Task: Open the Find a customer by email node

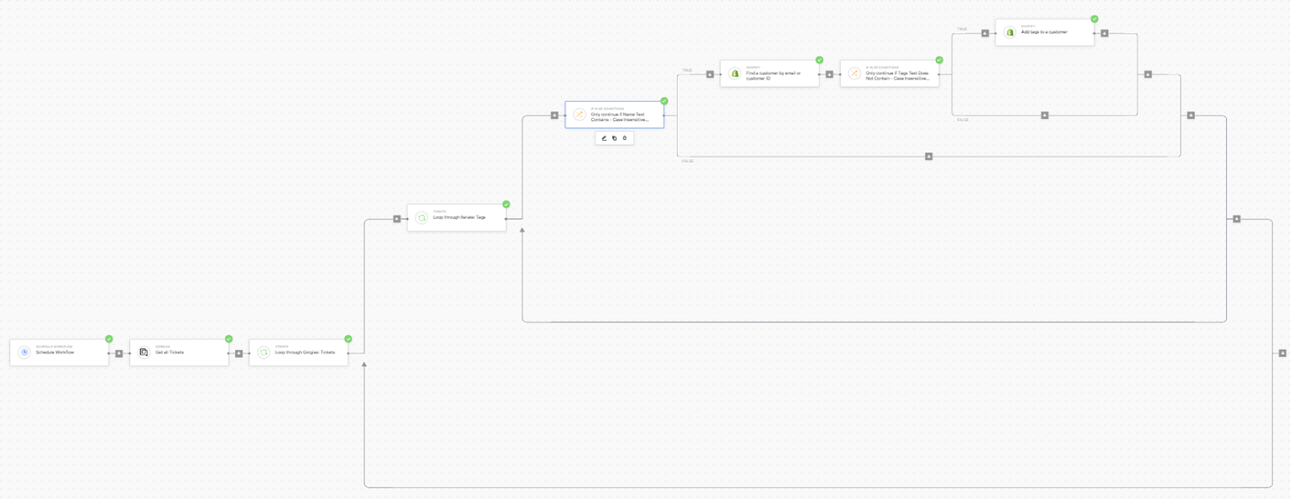Action: tap(769, 74)
